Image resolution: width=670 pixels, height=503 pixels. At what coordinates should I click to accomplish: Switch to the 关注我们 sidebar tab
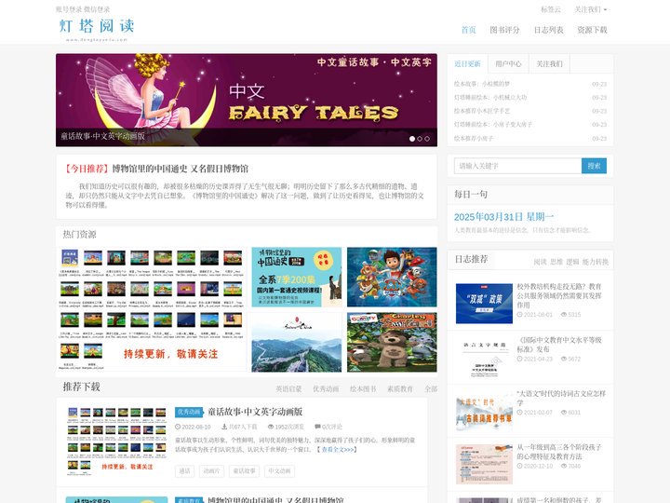(550, 63)
